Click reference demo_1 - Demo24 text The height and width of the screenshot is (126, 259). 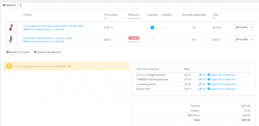pos(44,29)
